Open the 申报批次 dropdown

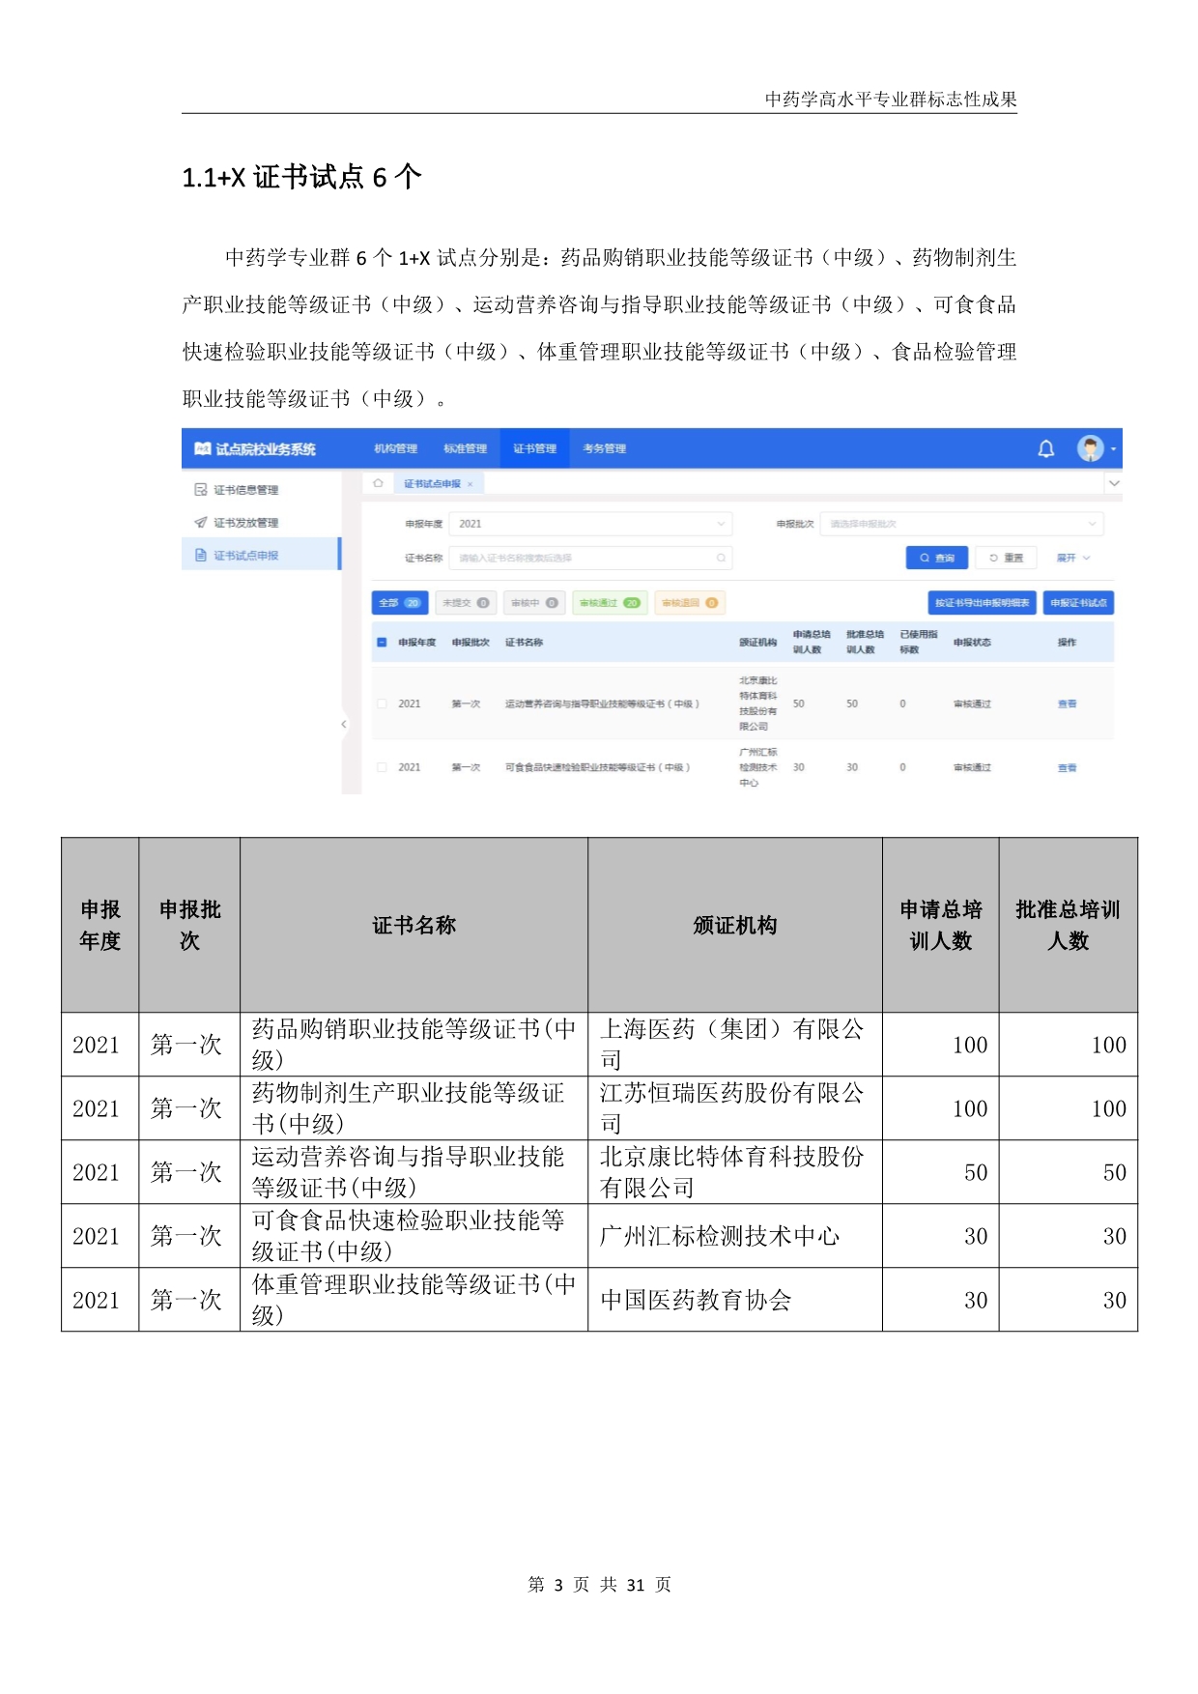961,524
